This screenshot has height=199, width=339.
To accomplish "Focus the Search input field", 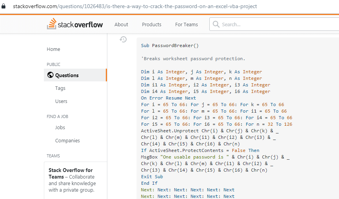I will [x=274, y=24].
